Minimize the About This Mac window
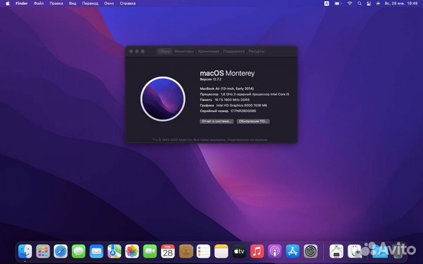 [137, 51]
